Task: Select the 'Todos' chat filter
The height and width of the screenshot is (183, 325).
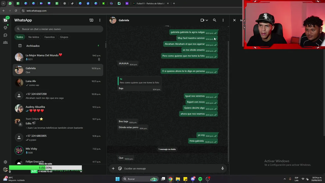Action: pyautogui.click(x=20, y=37)
